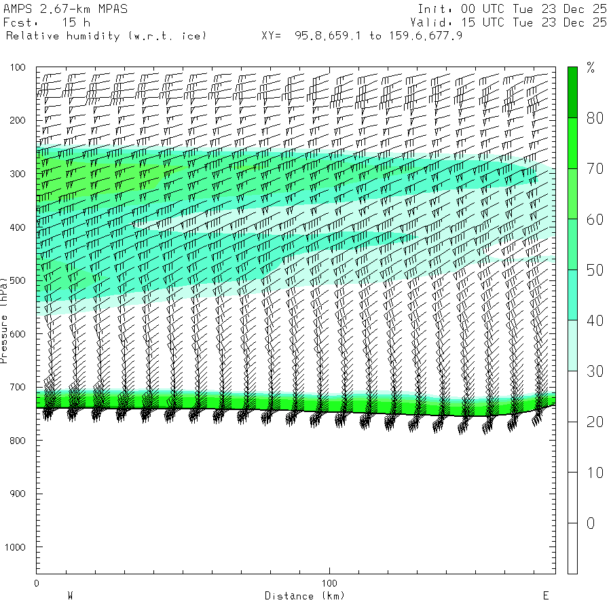Click the E direction marker below the axis
The height and width of the screenshot is (611, 611).
pyautogui.click(x=545, y=596)
